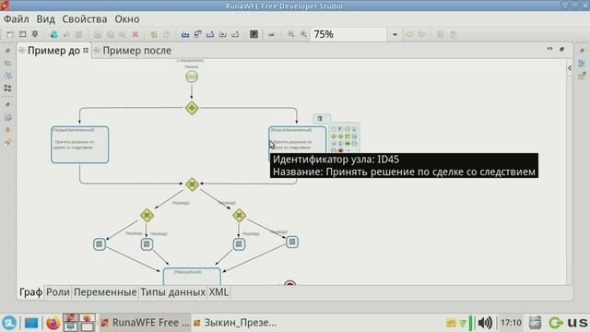Image resolution: width=590 pixels, height=332 pixels.
Task: Select the Граф bottom tab
Action: point(30,292)
